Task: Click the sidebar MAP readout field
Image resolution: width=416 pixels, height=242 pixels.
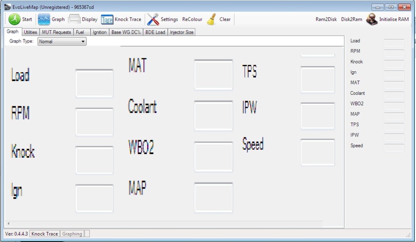Action: (394, 116)
